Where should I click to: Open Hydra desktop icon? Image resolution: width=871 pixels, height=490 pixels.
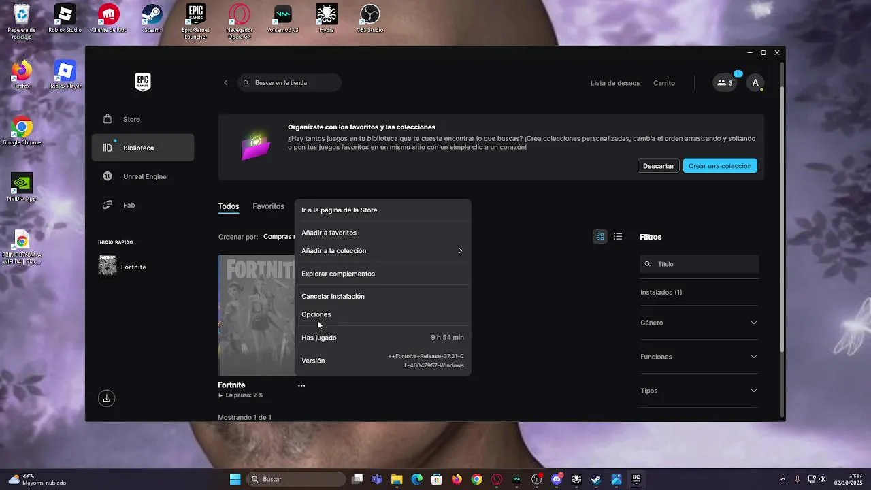[x=327, y=19]
